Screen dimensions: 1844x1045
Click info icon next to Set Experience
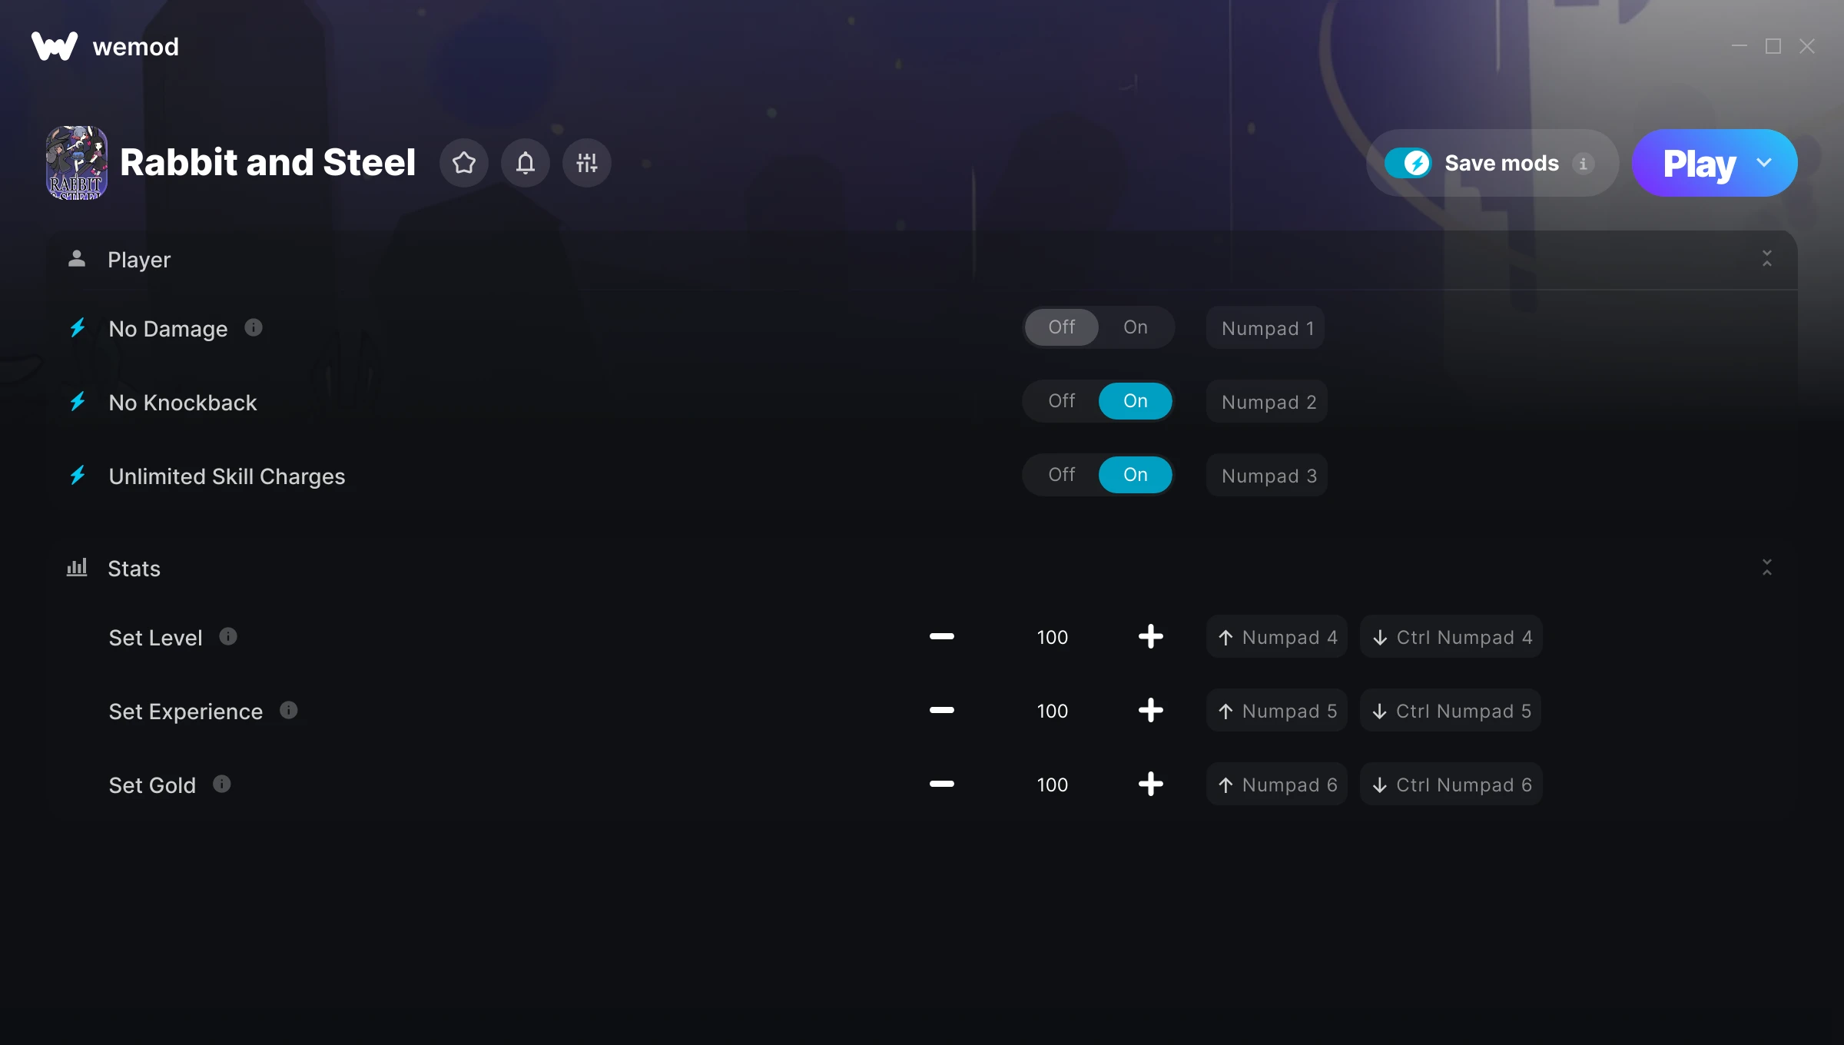point(289,711)
